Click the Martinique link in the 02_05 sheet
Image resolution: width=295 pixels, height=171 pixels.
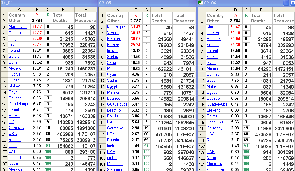click(116, 27)
